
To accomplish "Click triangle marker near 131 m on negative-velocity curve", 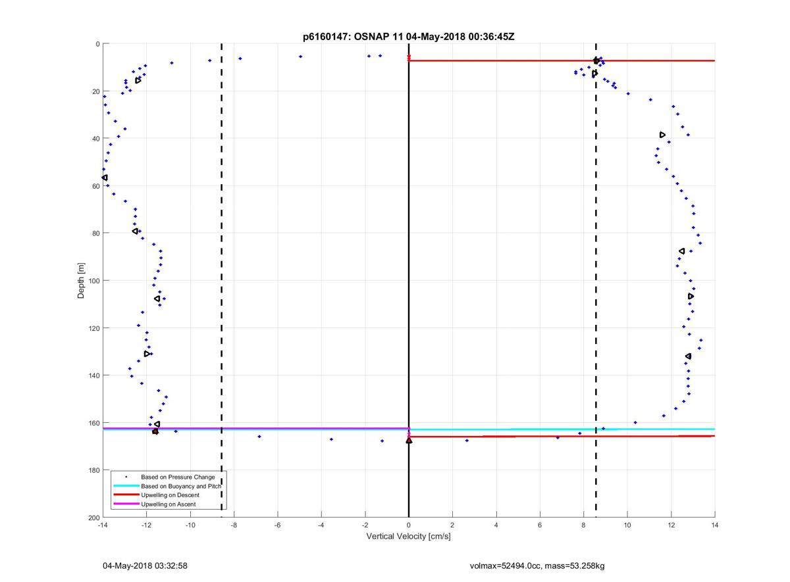I will point(147,354).
